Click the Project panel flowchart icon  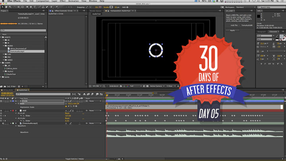(x=46, y=37)
